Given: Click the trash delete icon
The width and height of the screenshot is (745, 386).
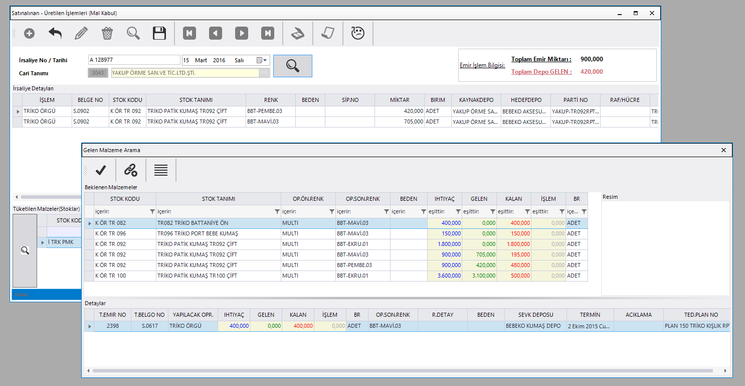Looking at the screenshot, I should (107, 34).
